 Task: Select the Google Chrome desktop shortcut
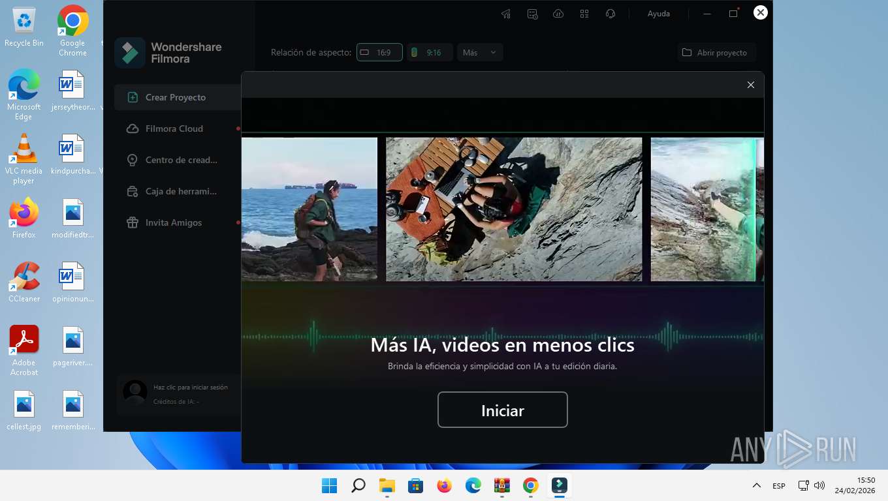pos(72,31)
